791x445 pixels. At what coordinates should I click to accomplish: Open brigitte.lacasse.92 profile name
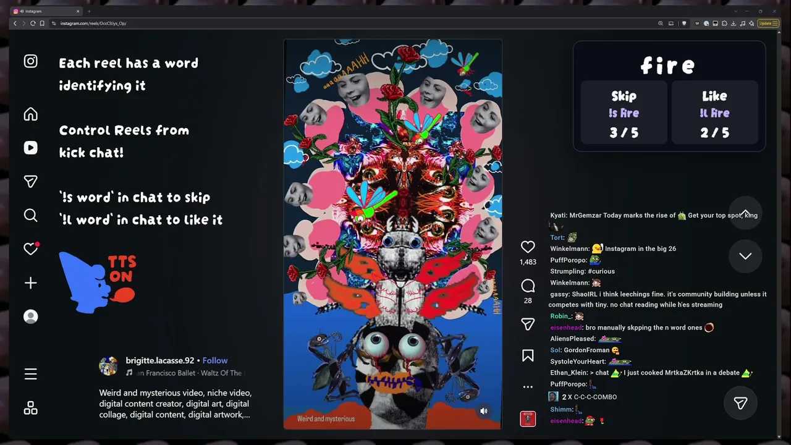tap(160, 360)
